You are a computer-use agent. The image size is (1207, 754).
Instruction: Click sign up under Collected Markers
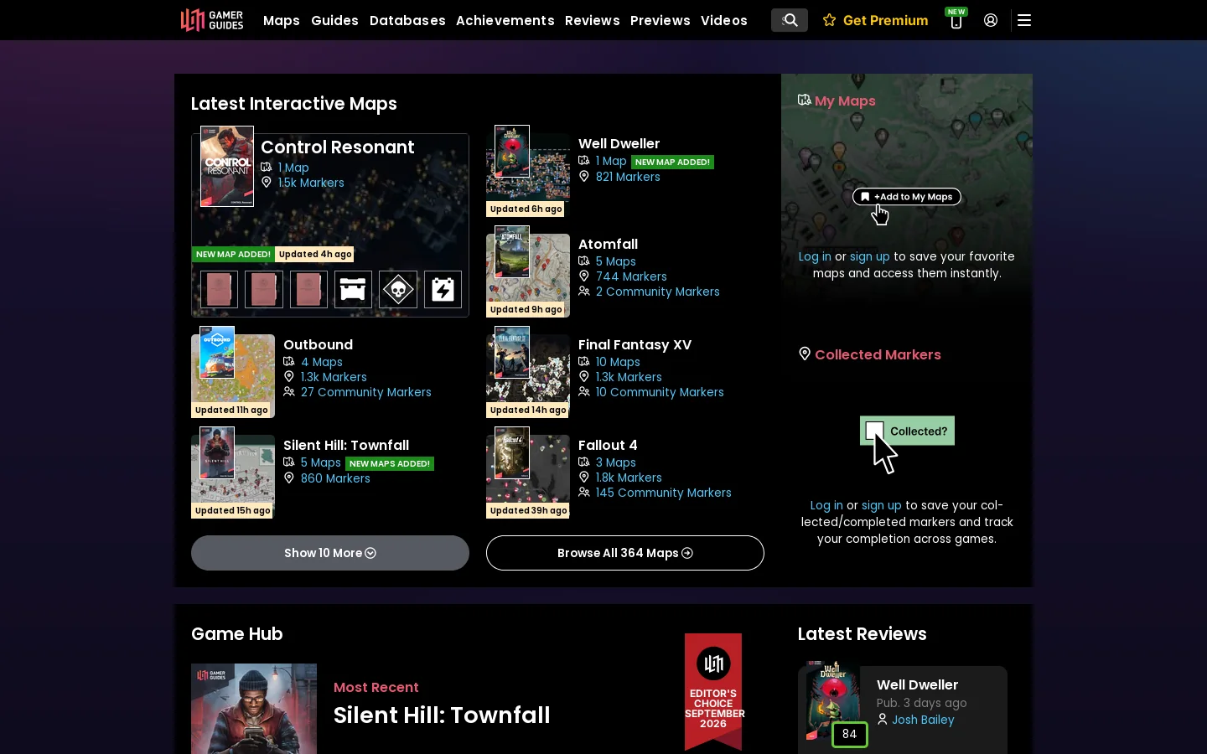point(882,505)
